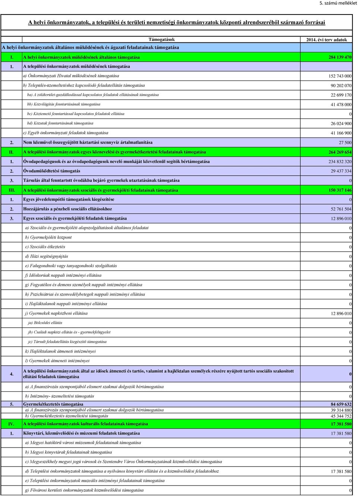Click 'jc) Társult feladatellátás kiegészítő támogatása'
Viewport: 358px width, 496px height.
tap(67, 342)
